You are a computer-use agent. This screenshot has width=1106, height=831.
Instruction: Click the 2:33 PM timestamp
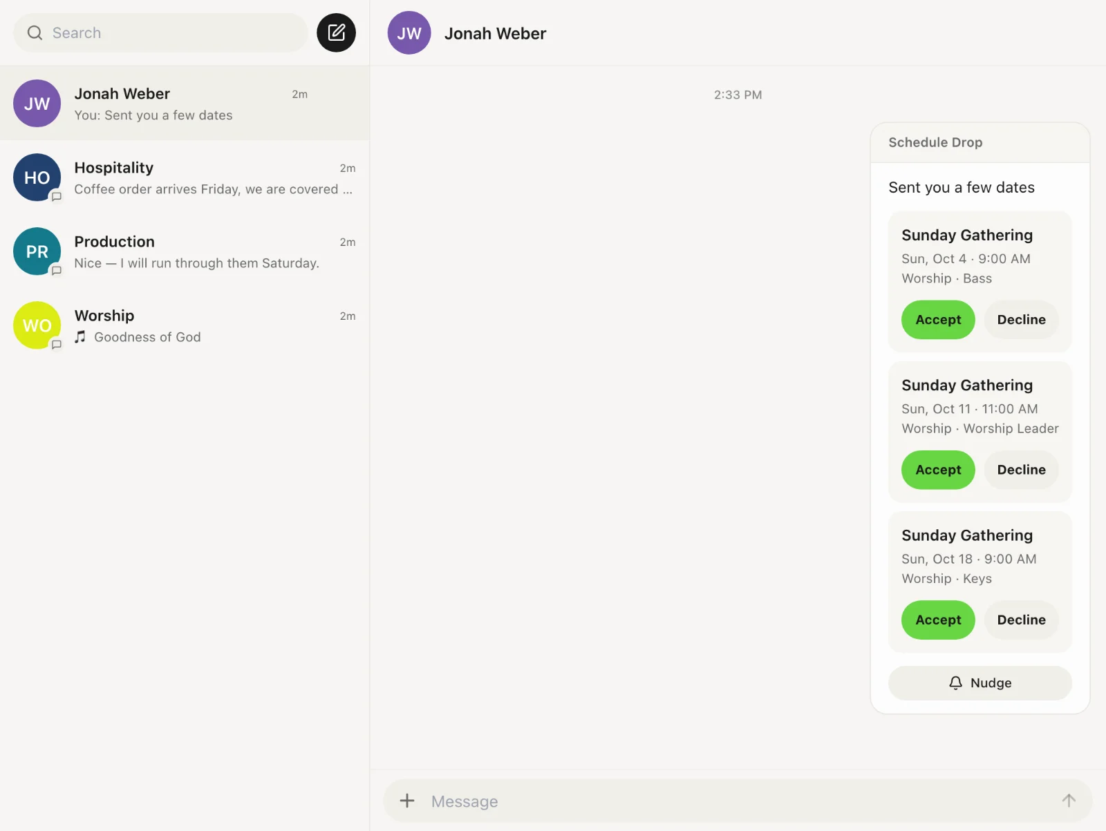pos(738,95)
